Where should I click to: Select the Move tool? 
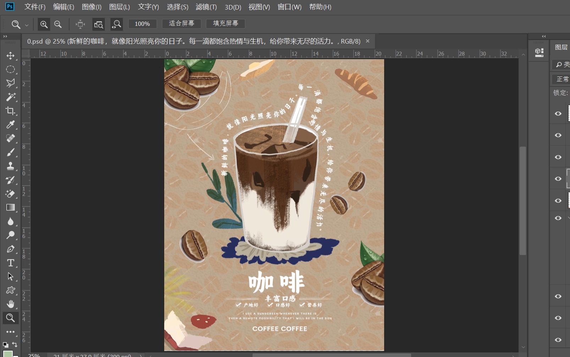point(11,56)
